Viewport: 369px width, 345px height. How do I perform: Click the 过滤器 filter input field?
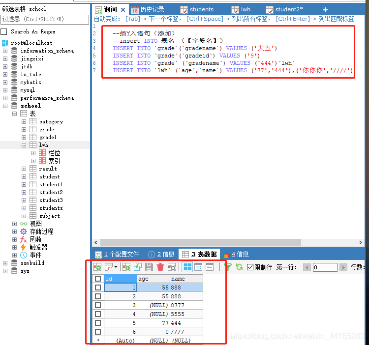(45, 20)
